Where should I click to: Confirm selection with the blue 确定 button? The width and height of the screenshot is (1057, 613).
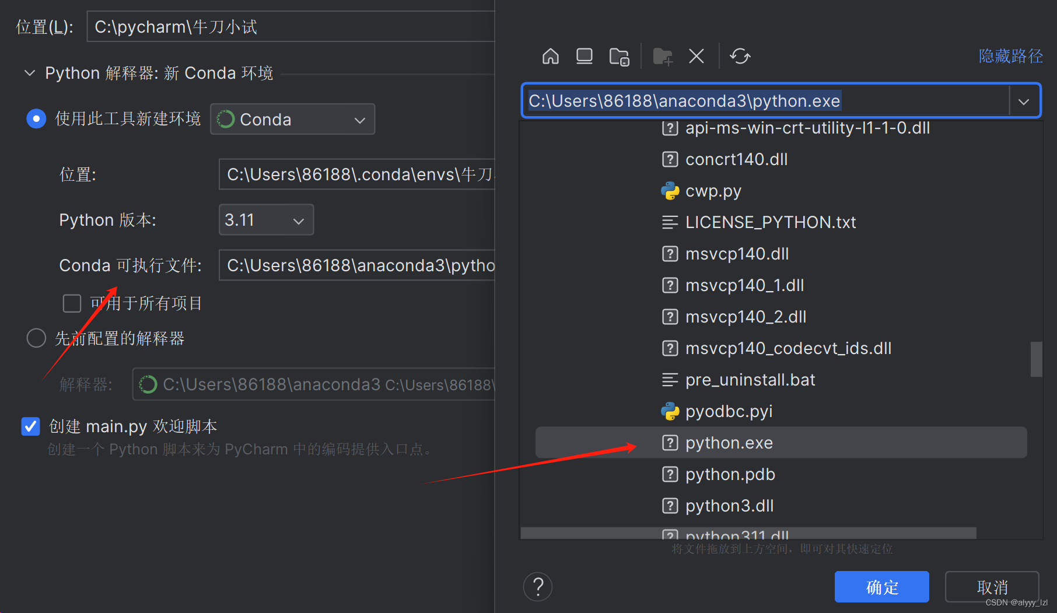pyautogui.click(x=881, y=587)
